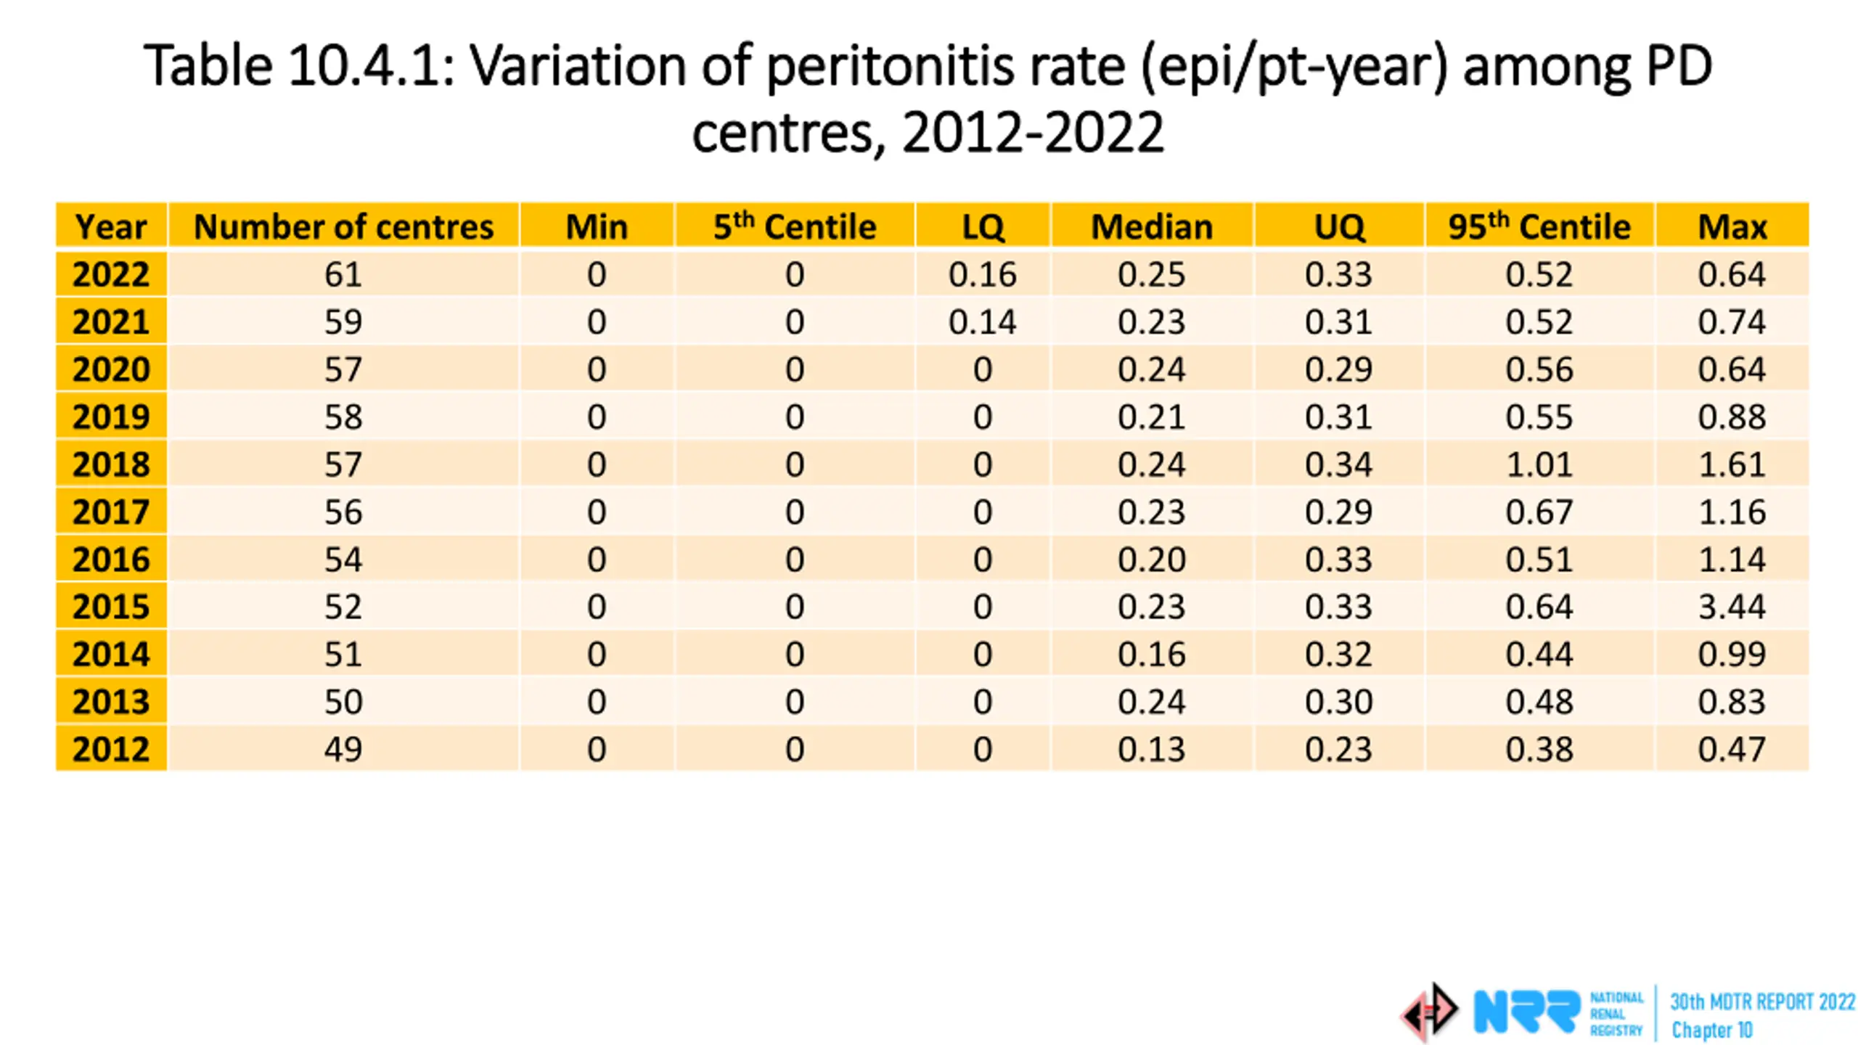Viewport: 1858px width, 1045px height.
Task: Click the Number of centres header
Action: click(x=343, y=226)
